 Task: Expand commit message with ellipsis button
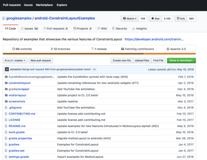pyautogui.click(x=94, y=69)
